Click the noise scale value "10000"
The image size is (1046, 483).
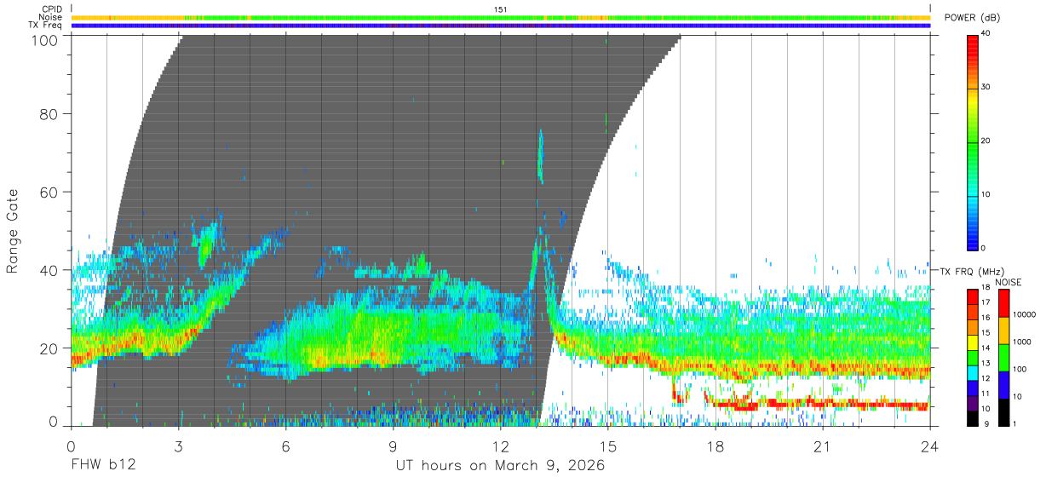pos(1026,315)
